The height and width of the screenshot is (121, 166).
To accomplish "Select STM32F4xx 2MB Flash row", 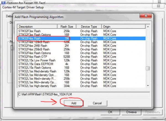I will pyautogui.click(x=81, y=46).
